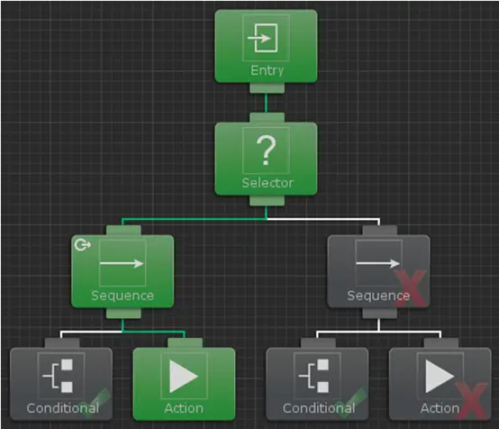Click the green Action label text

[x=184, y=408]
